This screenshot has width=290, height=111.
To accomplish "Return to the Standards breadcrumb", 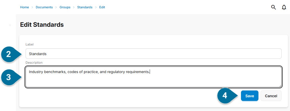I will click(x=85, y=7).
